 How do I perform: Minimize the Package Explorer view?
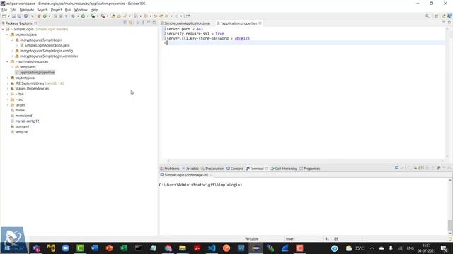coord(149,23)
